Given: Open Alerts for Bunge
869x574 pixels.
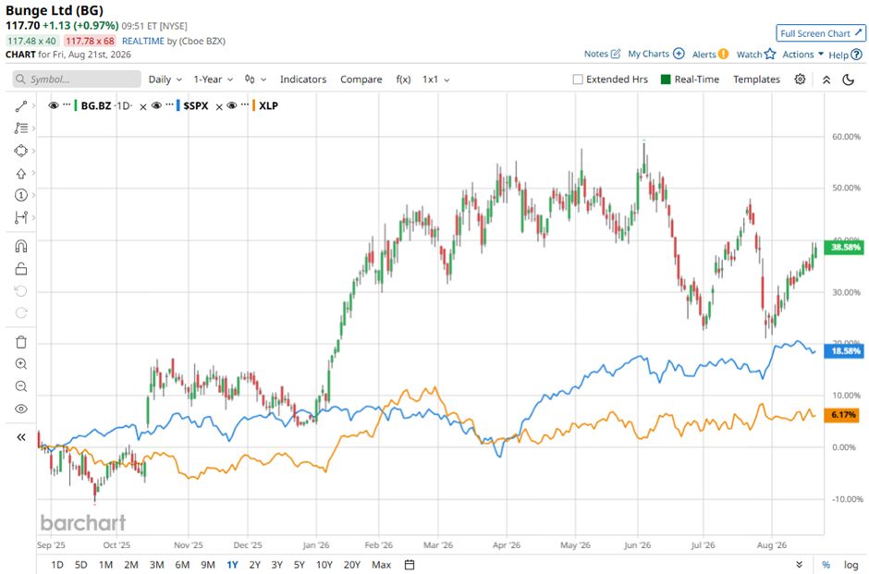Looking at the screenshot, I should (710, 55).
